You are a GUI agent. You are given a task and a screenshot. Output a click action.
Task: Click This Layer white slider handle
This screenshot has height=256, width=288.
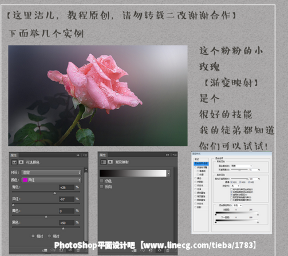point(258,214)
